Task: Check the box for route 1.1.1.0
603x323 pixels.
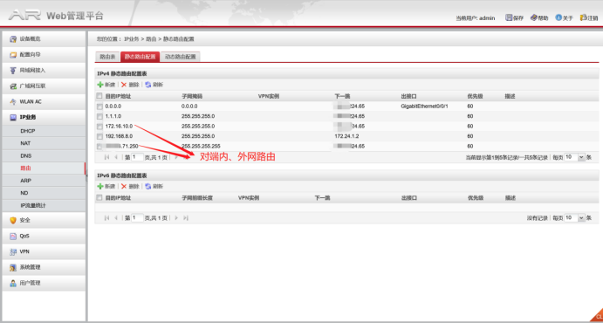Action: point(99,116)
